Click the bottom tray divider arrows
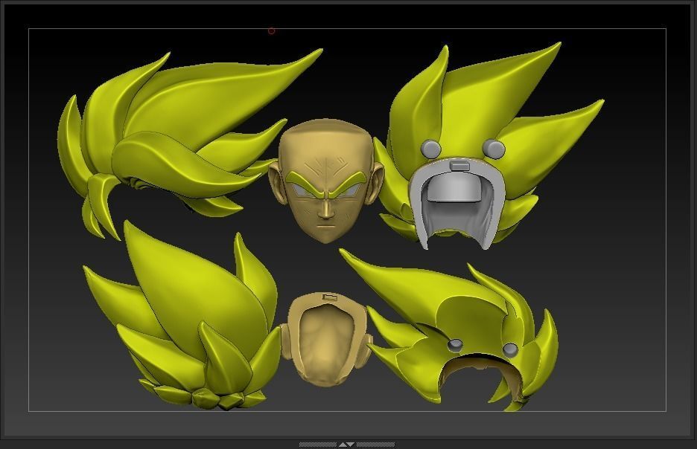This screenshot has height=449, width=697. click(x=346, y=444)
